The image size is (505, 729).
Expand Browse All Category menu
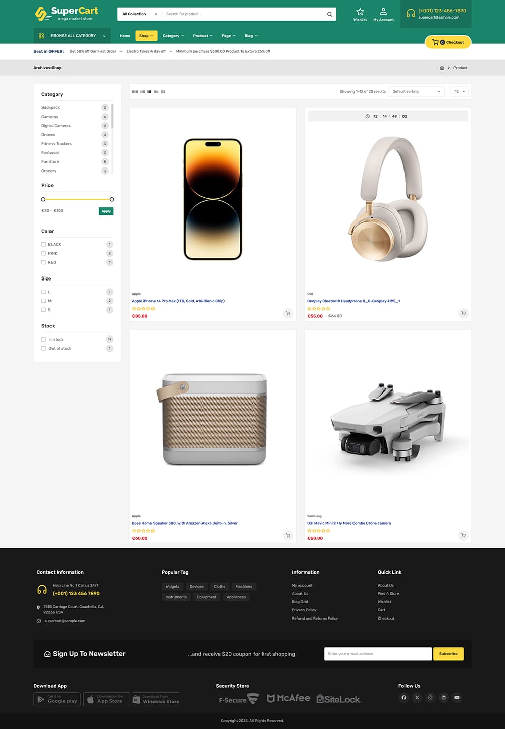coord(72,36)
